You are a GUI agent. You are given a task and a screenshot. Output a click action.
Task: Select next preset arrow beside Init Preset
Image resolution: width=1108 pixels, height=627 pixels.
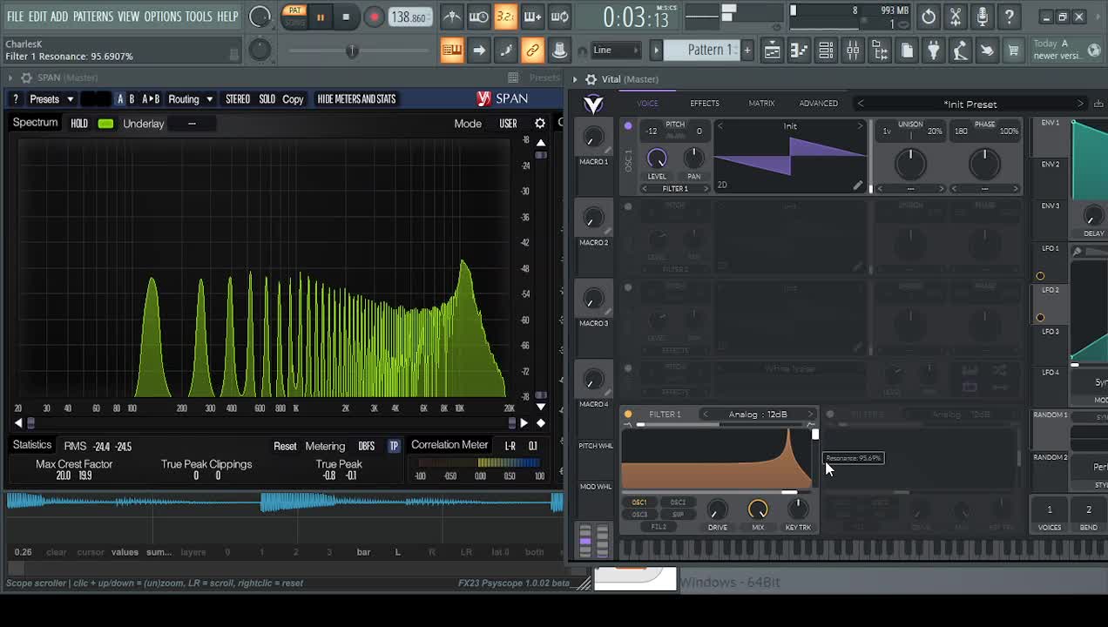point(1080,104)
